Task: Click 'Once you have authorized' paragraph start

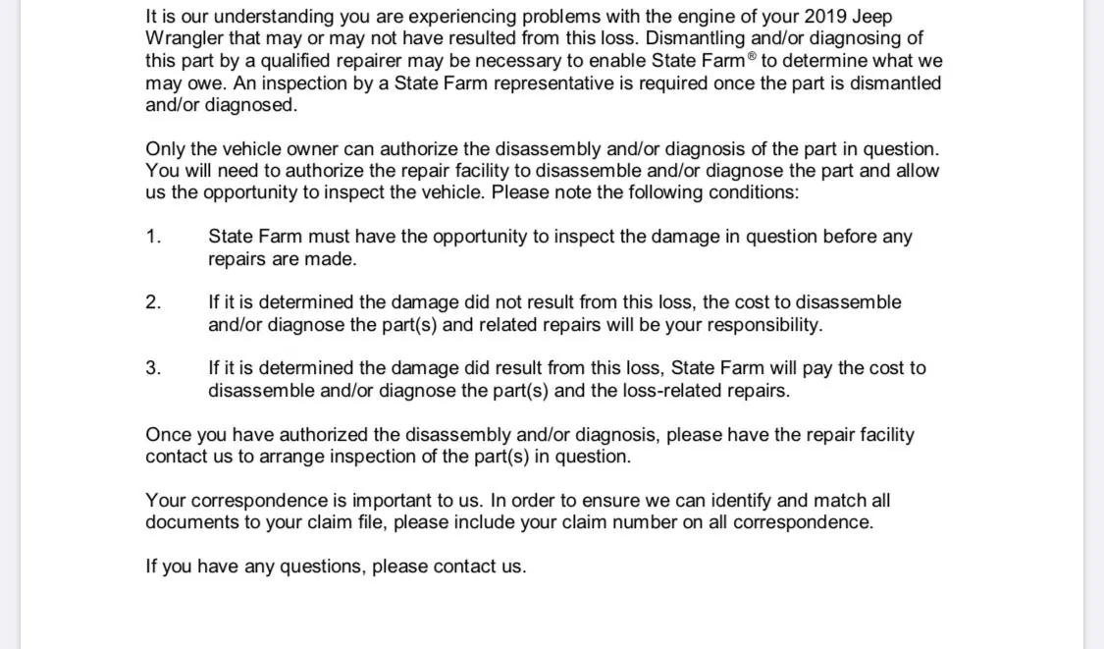Action: (257, 435)
